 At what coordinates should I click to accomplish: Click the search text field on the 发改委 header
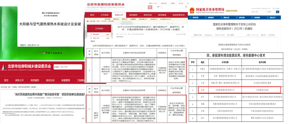[x=173, y=7]
